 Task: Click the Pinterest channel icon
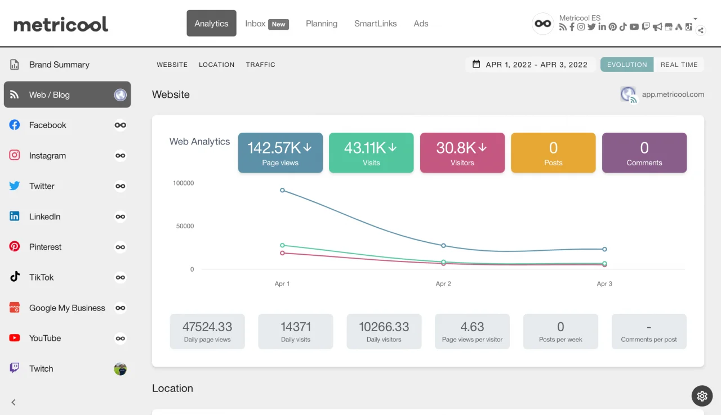coord(14,247)
